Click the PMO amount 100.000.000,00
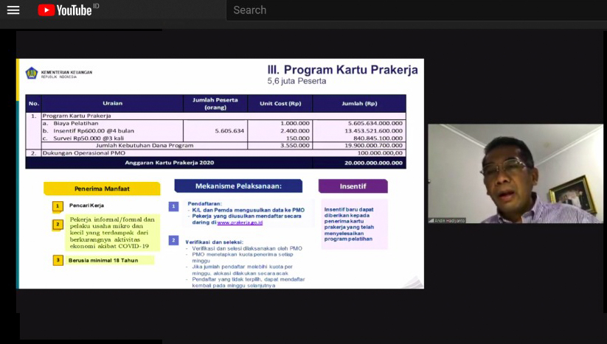Screen dimensions: 607x344 click(x=380, y=152)
